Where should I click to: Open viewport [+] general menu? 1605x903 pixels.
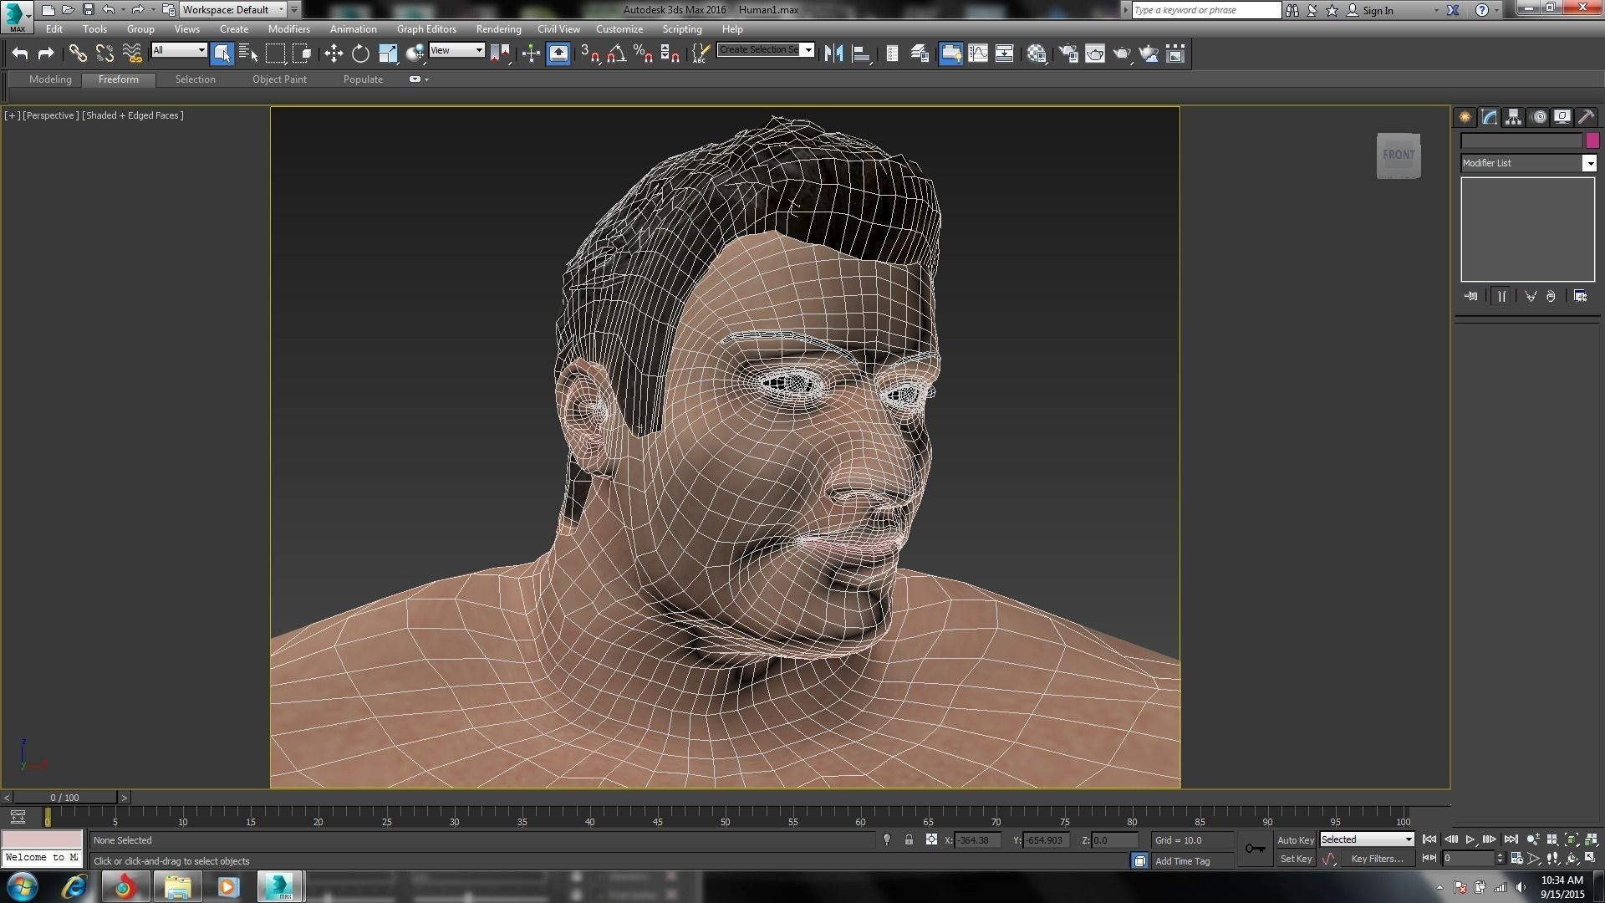coord(12,115)
